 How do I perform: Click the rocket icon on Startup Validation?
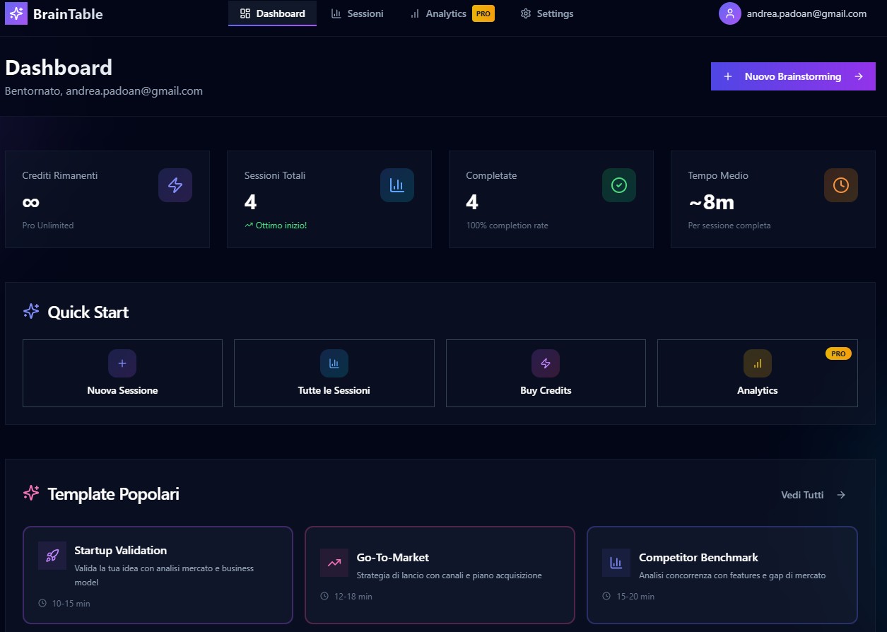tap(52, 556)
